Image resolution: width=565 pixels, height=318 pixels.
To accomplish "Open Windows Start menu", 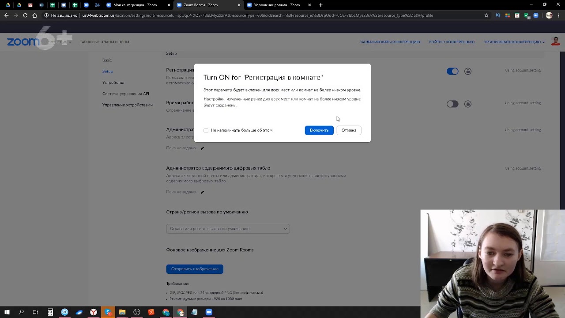I will click(7, 312).
